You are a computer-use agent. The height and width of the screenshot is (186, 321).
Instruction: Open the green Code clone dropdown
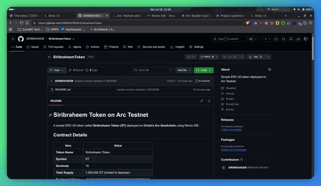click(x=203, y=70)
